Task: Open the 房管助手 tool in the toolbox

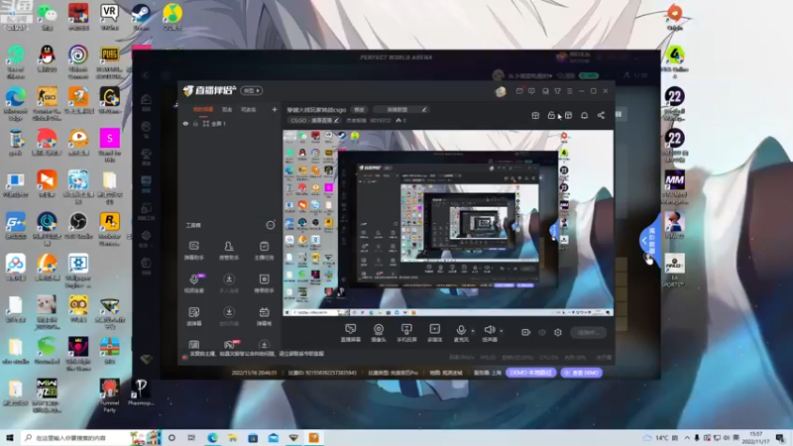Action: 229,251
